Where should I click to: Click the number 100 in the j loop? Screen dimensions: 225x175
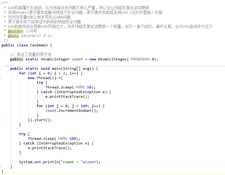tap(84, 106)
